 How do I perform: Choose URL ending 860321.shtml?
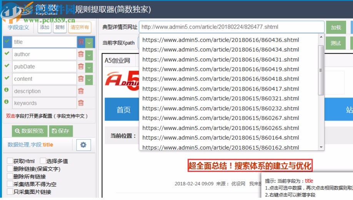coord(221,98)
